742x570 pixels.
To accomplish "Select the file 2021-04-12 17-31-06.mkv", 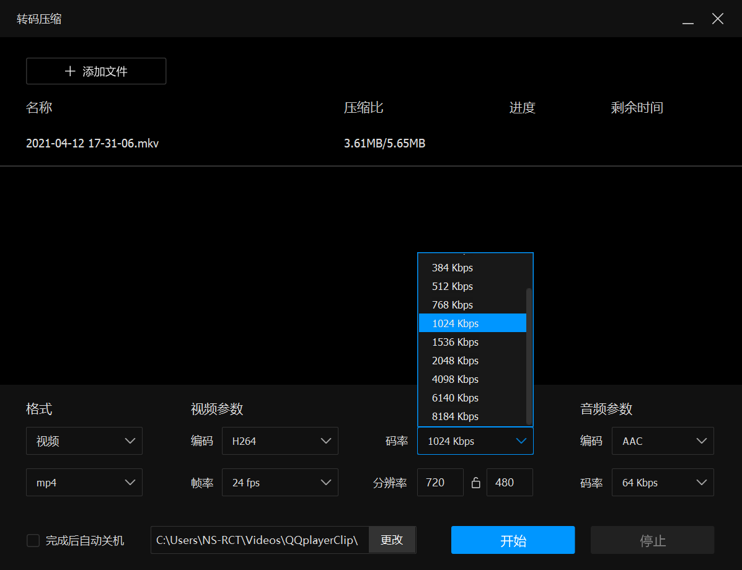I will click(x=92, y=143).
